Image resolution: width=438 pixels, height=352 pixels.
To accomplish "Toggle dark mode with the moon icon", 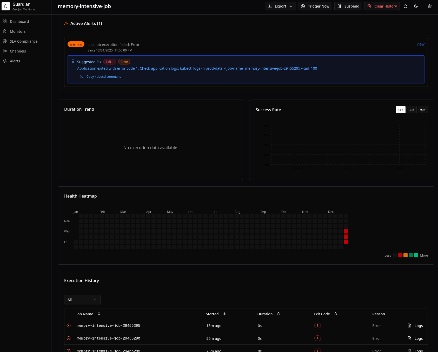I will 416,6.
